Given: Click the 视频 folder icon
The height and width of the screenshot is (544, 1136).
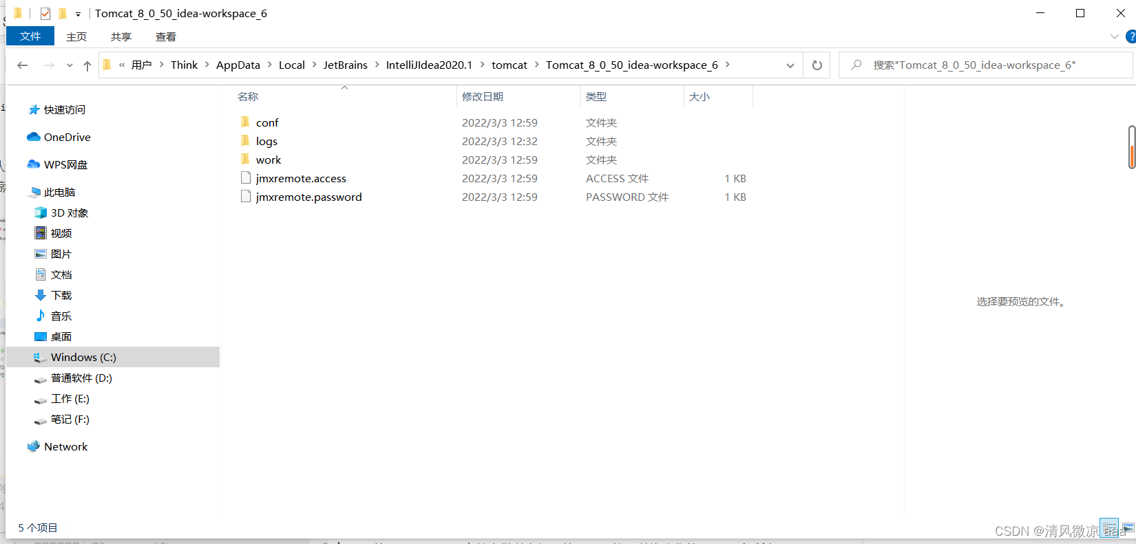Looking at the screenshot, I should (41, 233).
